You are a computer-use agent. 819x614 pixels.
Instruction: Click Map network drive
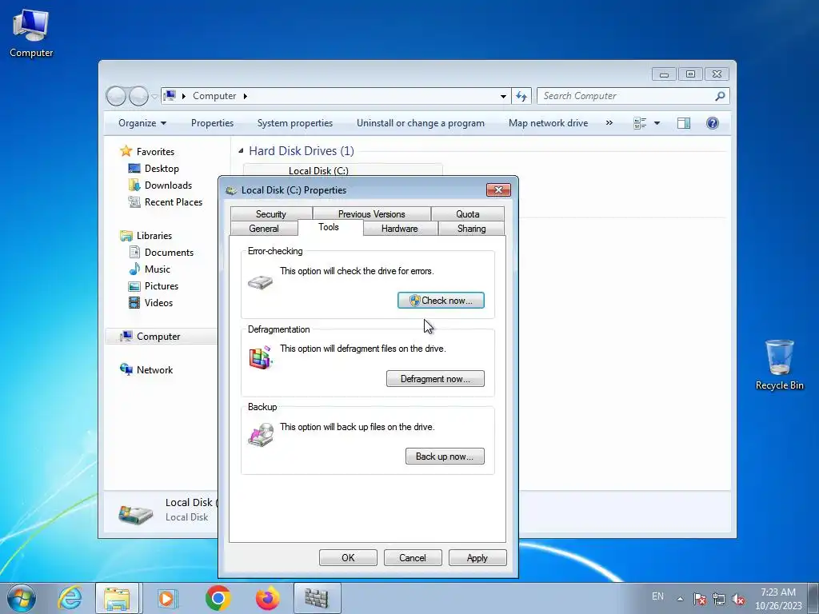pyautogui.click(x=549, y=123)
